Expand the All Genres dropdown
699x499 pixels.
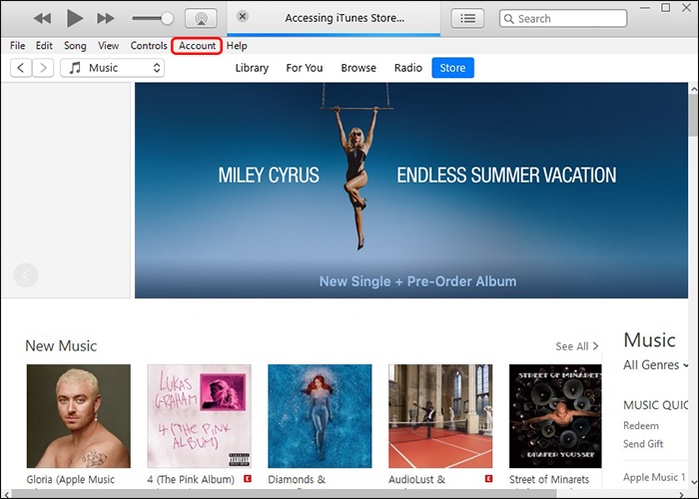pyautogui.click(x=655, y=365)
